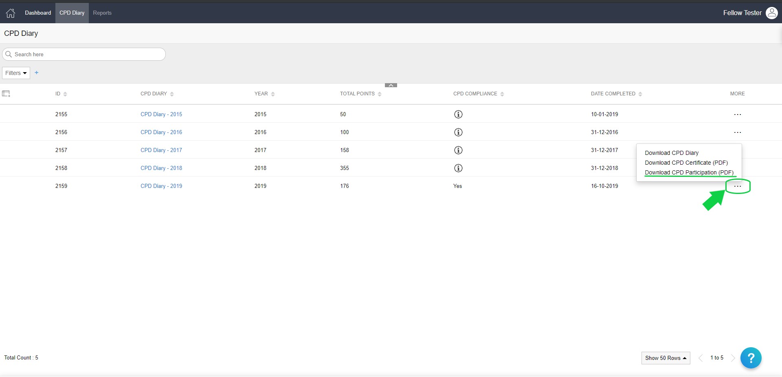Select the CPD Diary tab
The width and height of the screenshot is (782, 377).
(x=72, y=13)
